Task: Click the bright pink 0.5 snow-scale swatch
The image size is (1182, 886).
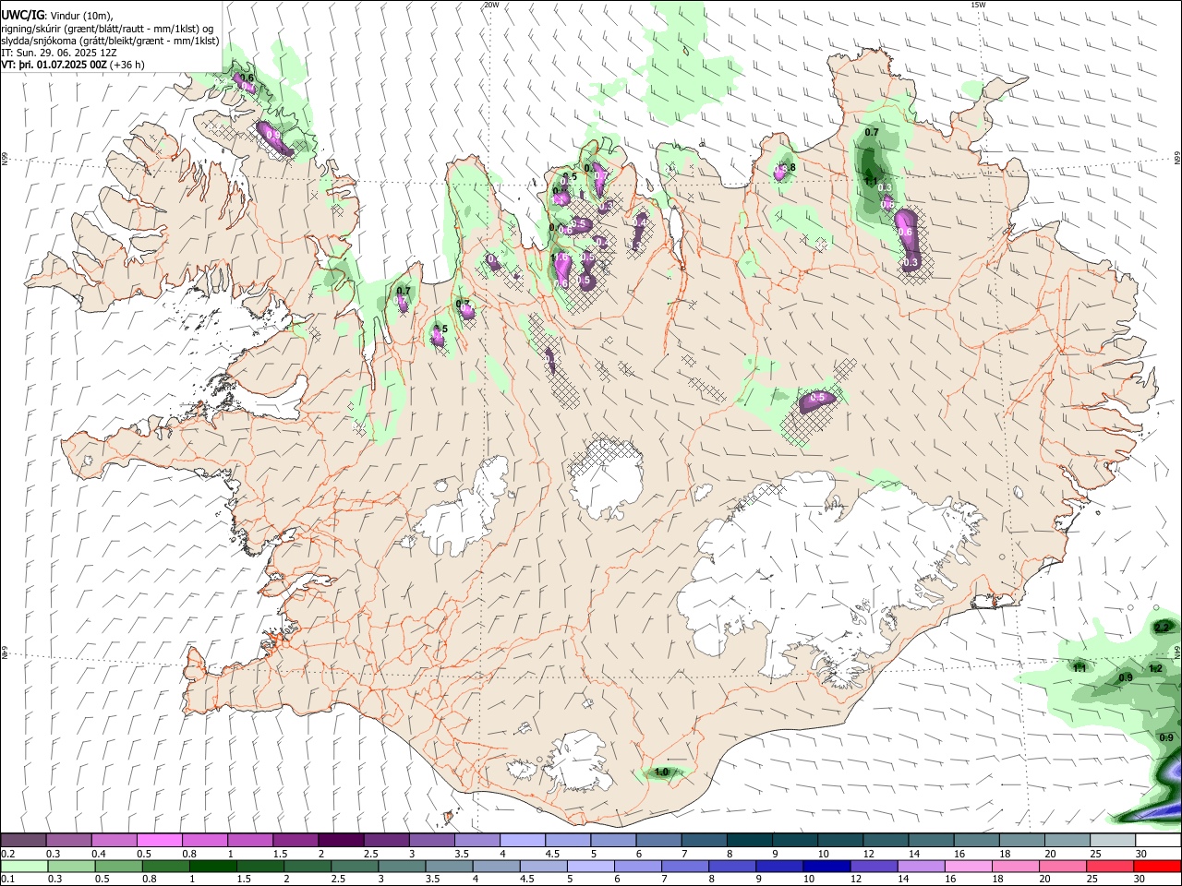Action: (x=159, y=840)
